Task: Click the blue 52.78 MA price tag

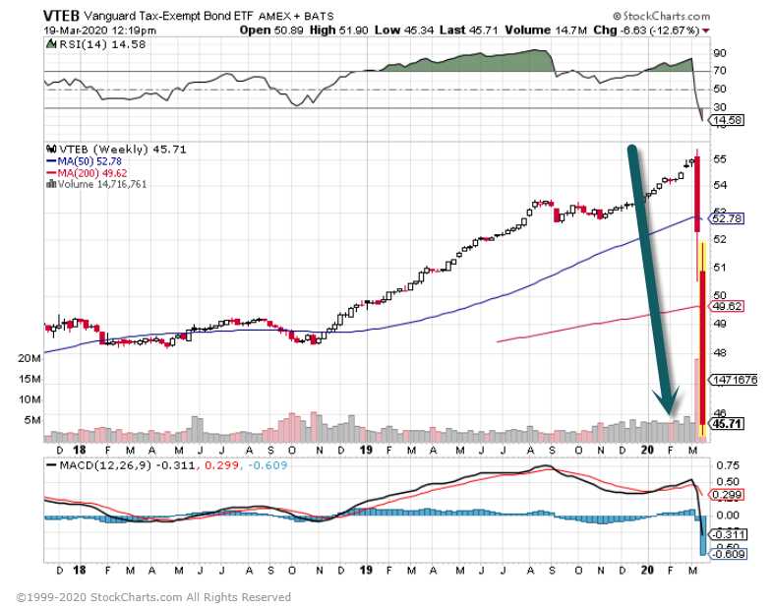Action: 727,218
